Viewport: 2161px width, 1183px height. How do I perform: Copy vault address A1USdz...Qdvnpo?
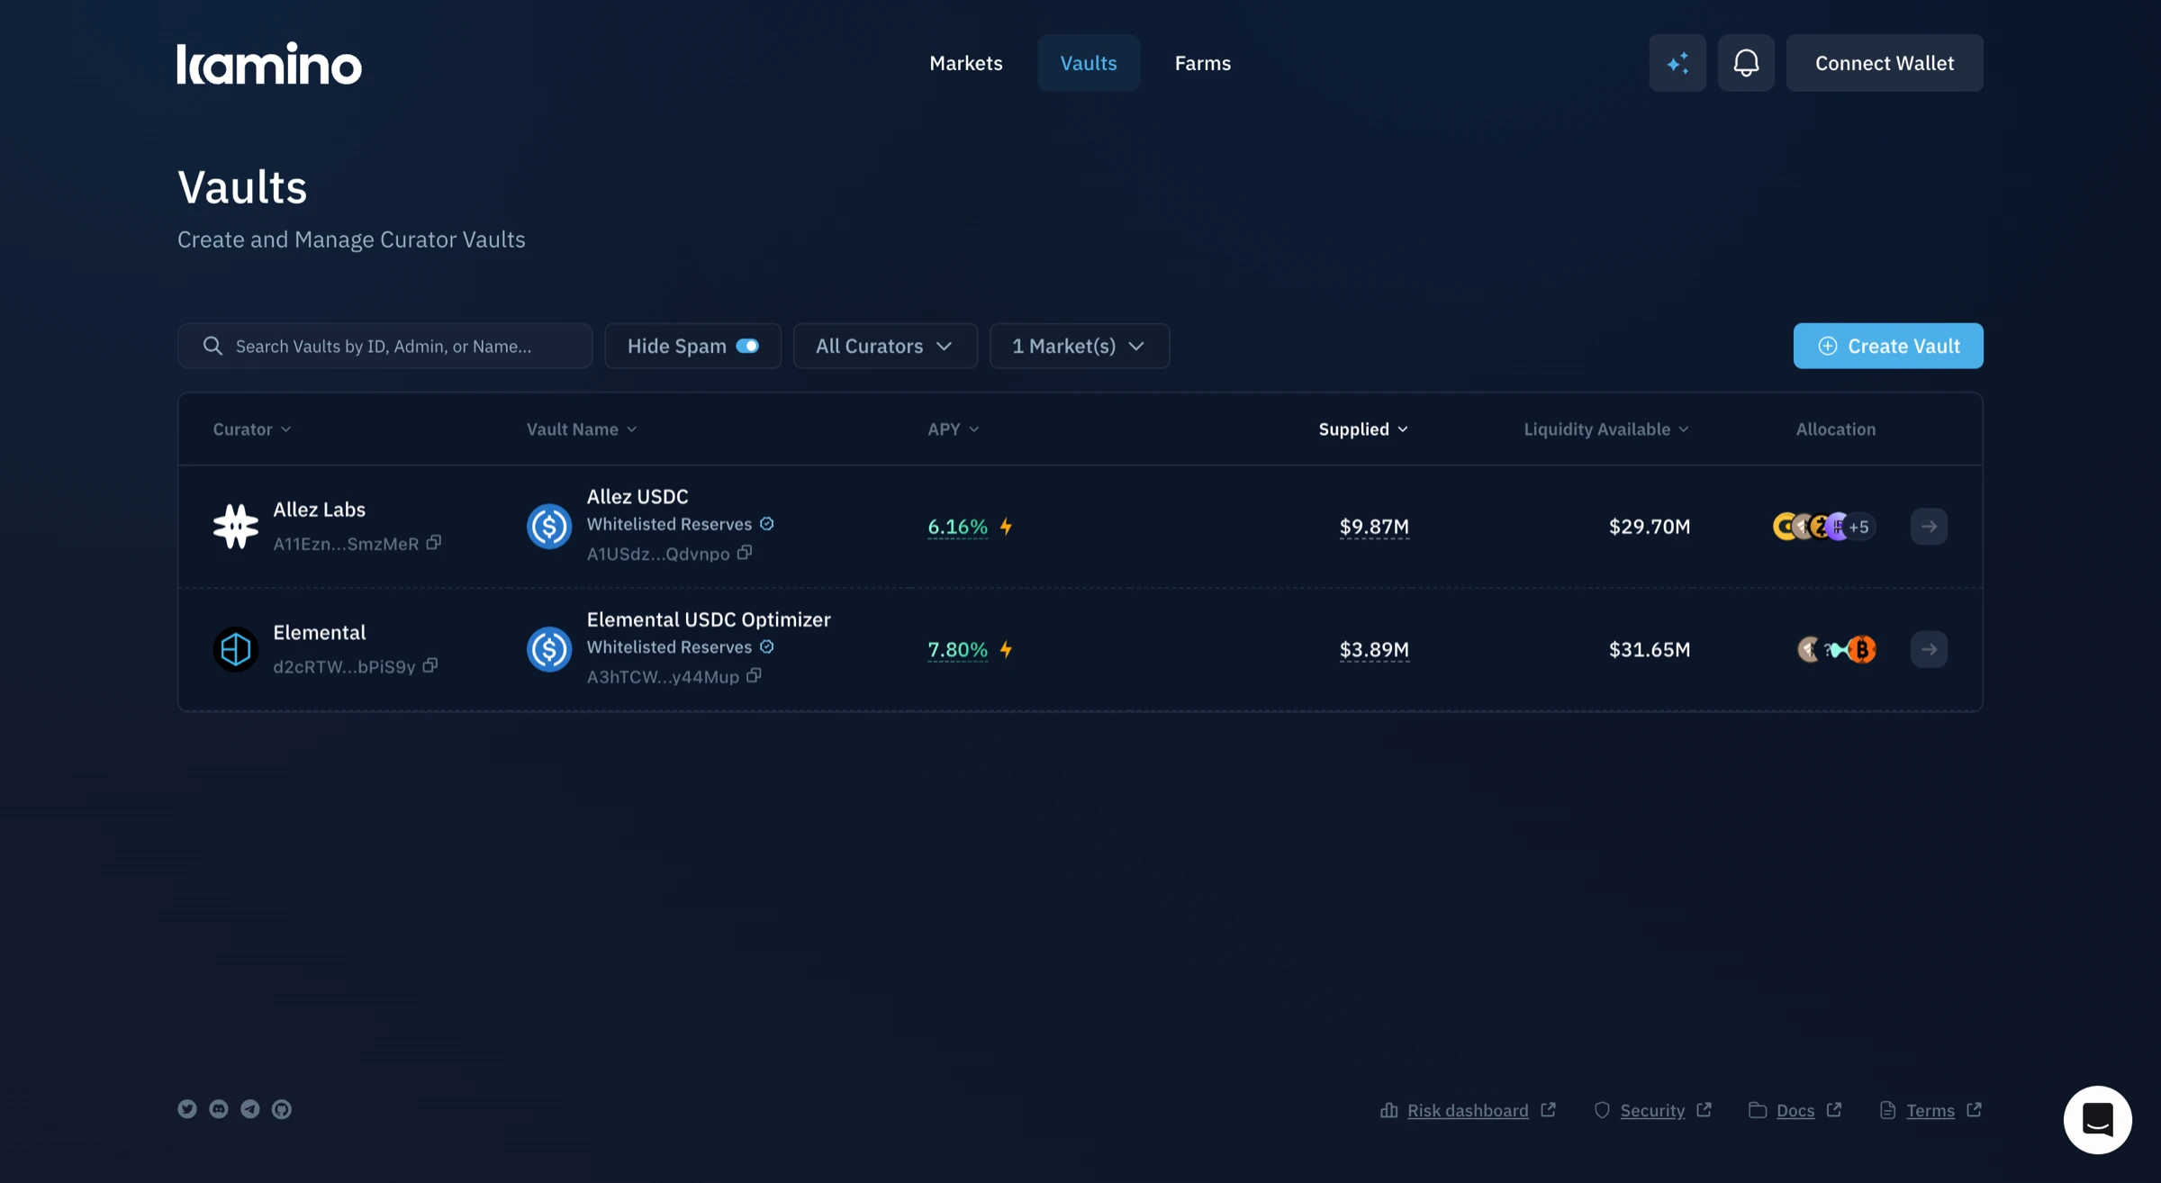(x=745, y=552)
